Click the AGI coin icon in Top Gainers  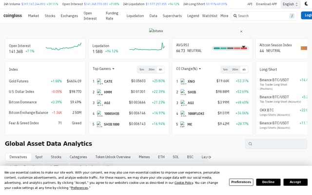click(99, 103)
